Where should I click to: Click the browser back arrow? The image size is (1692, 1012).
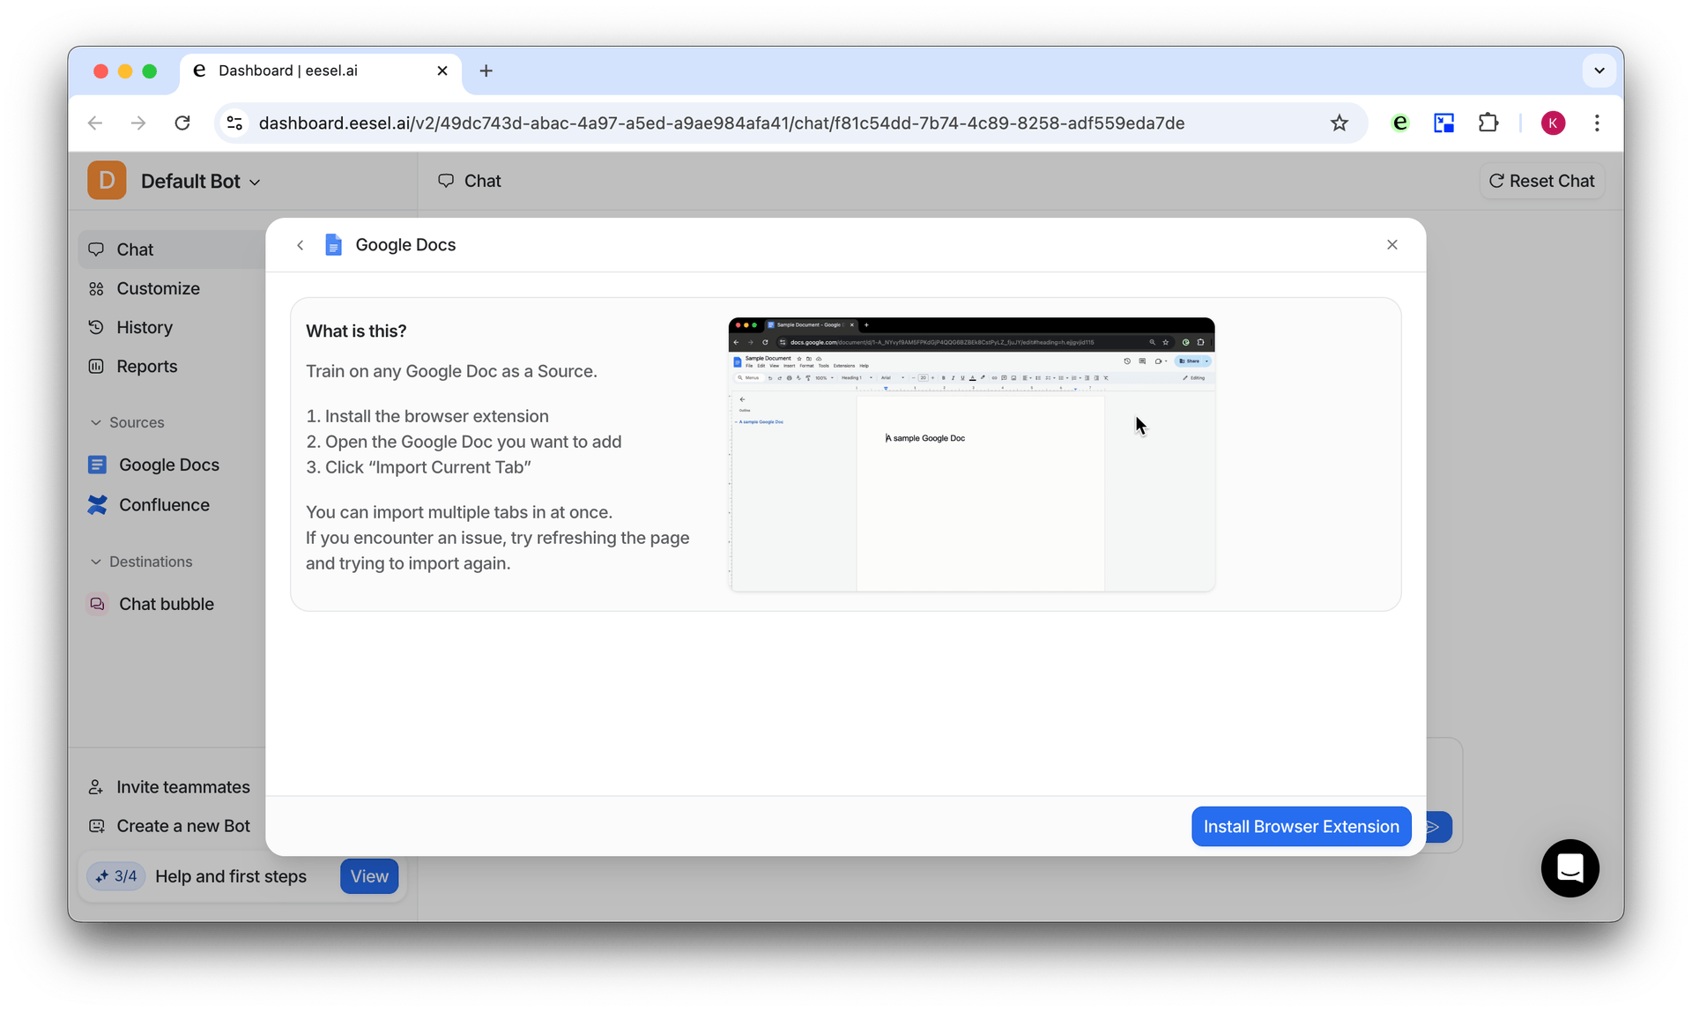[x=95, y=123]
